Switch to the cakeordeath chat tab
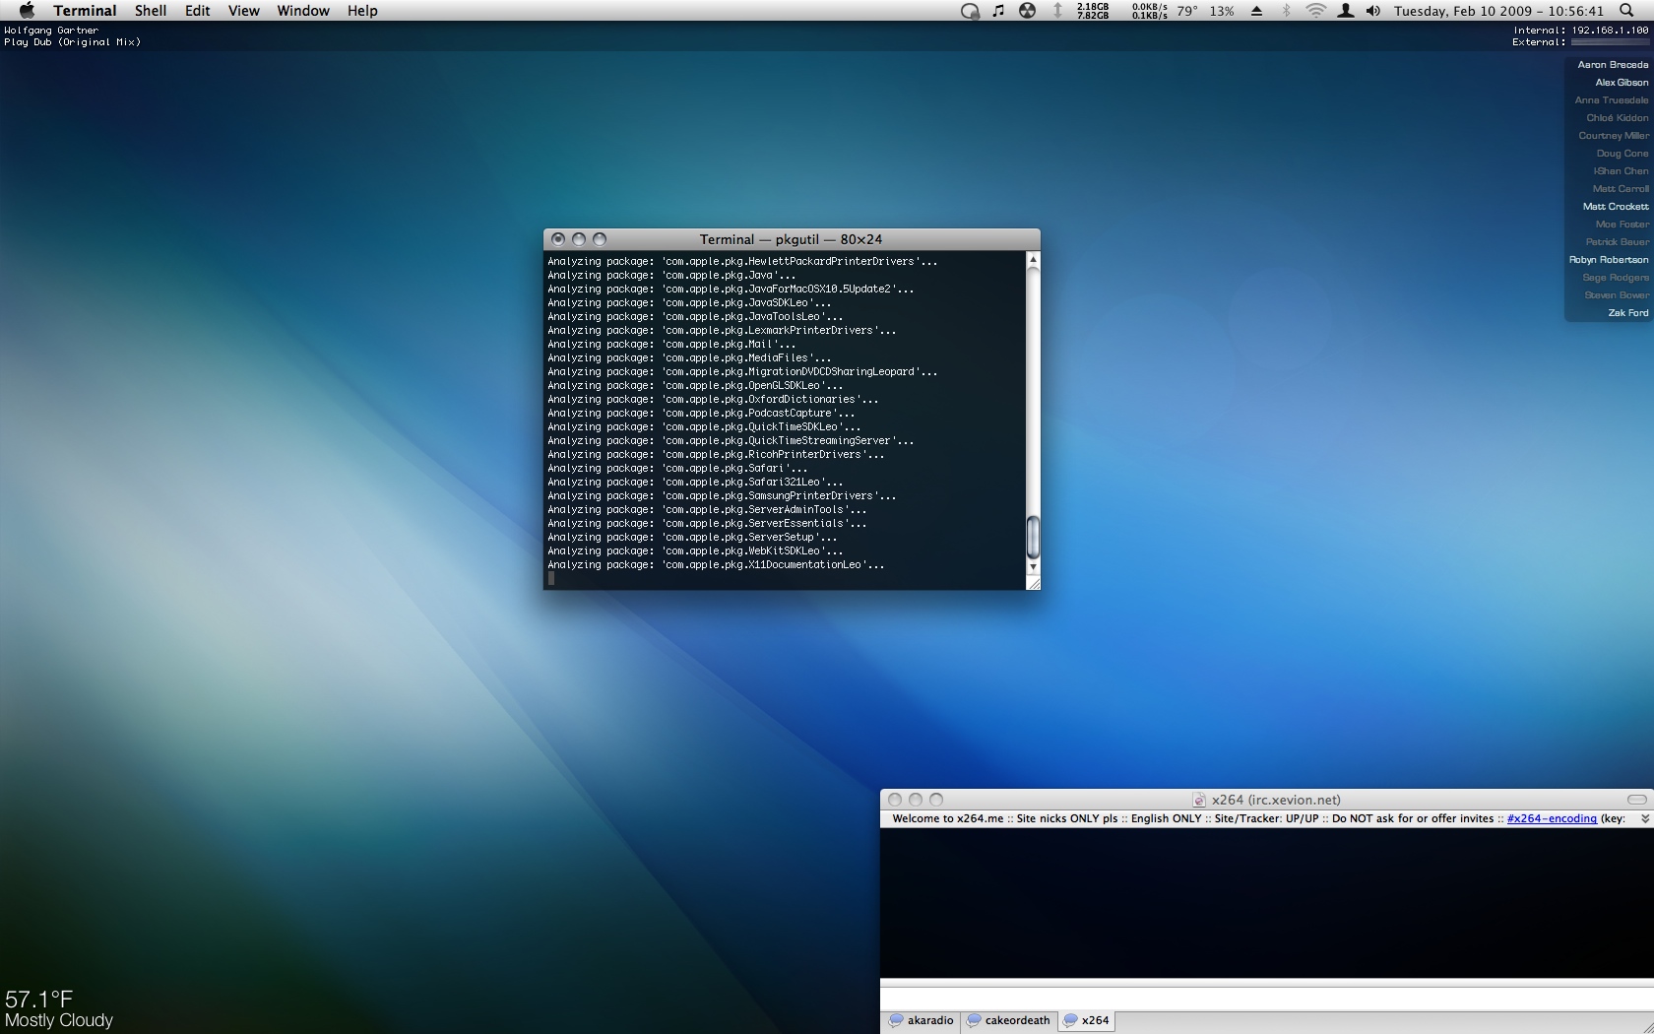Image resolution: width=1654 pixels, height=1034 pixels. tap(1008, 1021)
